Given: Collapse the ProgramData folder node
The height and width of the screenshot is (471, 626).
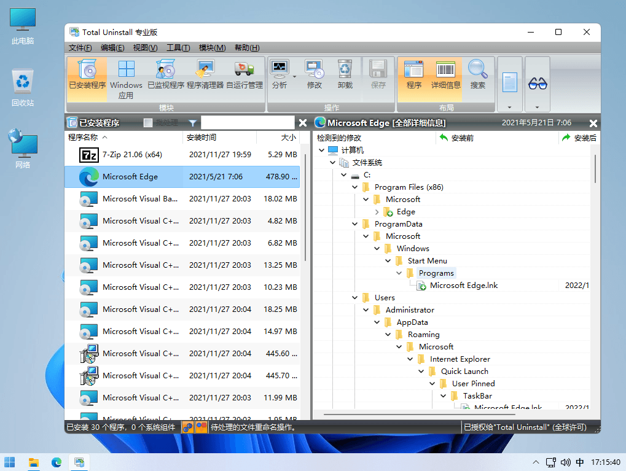Looking at the screenshot, I should [354, 224].
